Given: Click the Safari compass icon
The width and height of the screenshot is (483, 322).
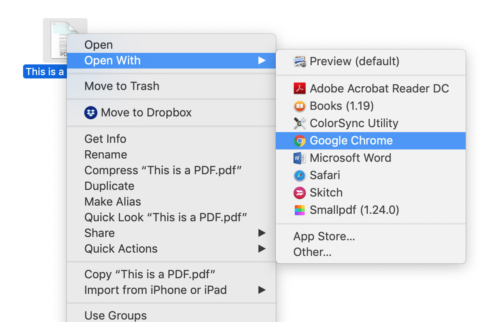Looking at the screenshot, I should (x=299, y=175).
